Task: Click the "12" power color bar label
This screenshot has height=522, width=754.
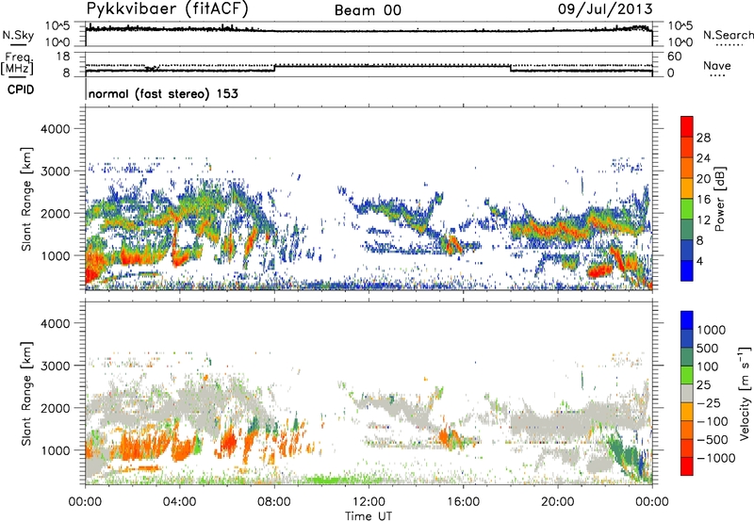Action: [703, 220]
